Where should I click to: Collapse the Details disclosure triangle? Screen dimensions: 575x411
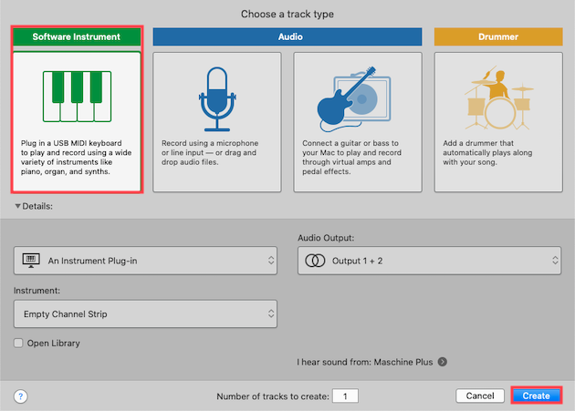[17, 207]
